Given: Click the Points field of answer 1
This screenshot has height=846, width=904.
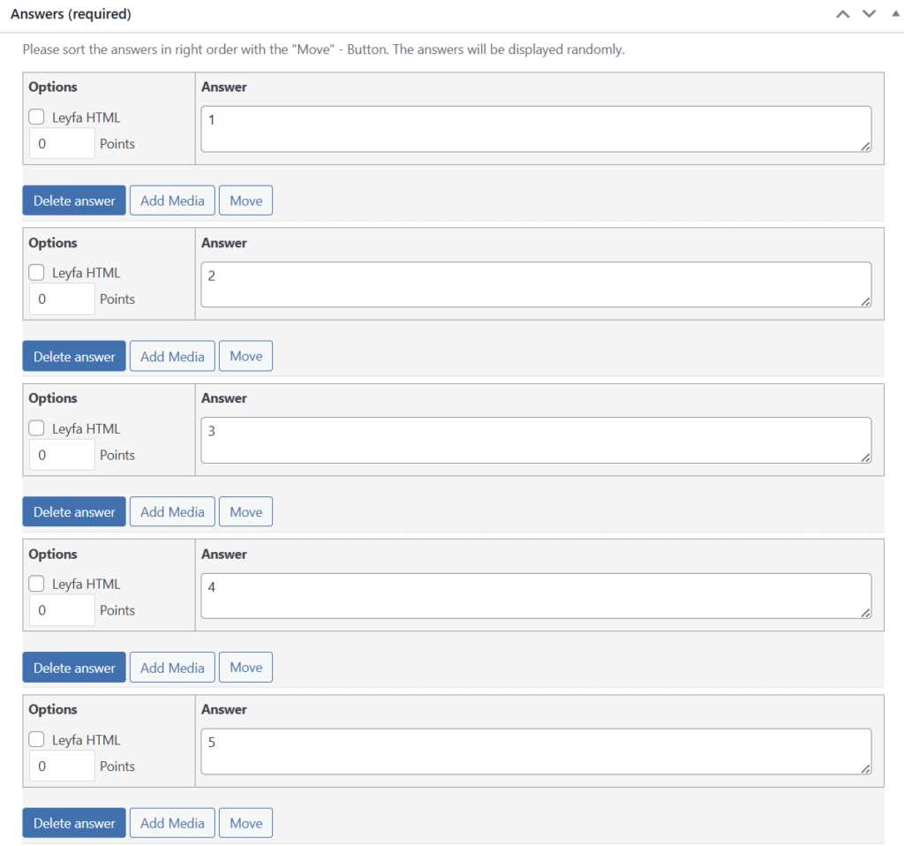Looking at the screenshot, I should tap(62, 144).
